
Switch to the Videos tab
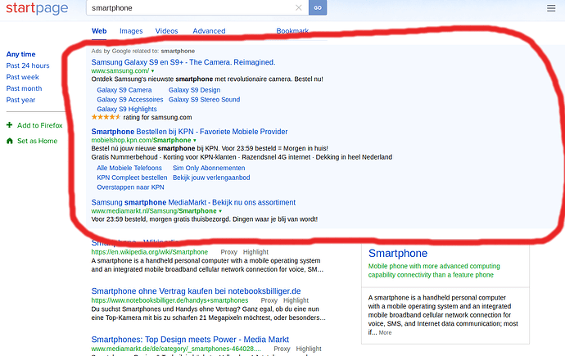(166, 31)
